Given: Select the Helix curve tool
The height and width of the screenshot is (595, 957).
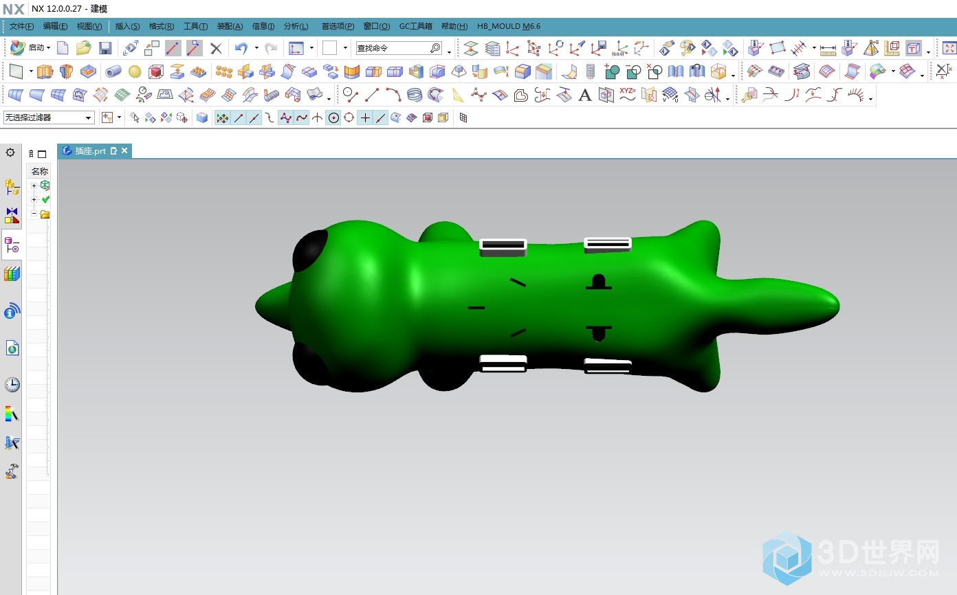Looking at the screenshot, I should coord(415,95).
